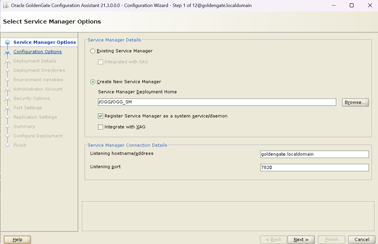Uncheck Register Service Manager as a system service

pyautogui.click(x=101, y=116)
